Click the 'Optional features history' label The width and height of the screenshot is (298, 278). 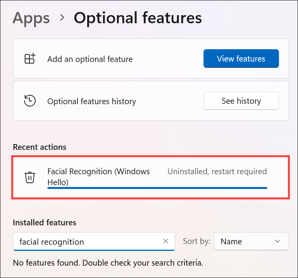point(91,101)
